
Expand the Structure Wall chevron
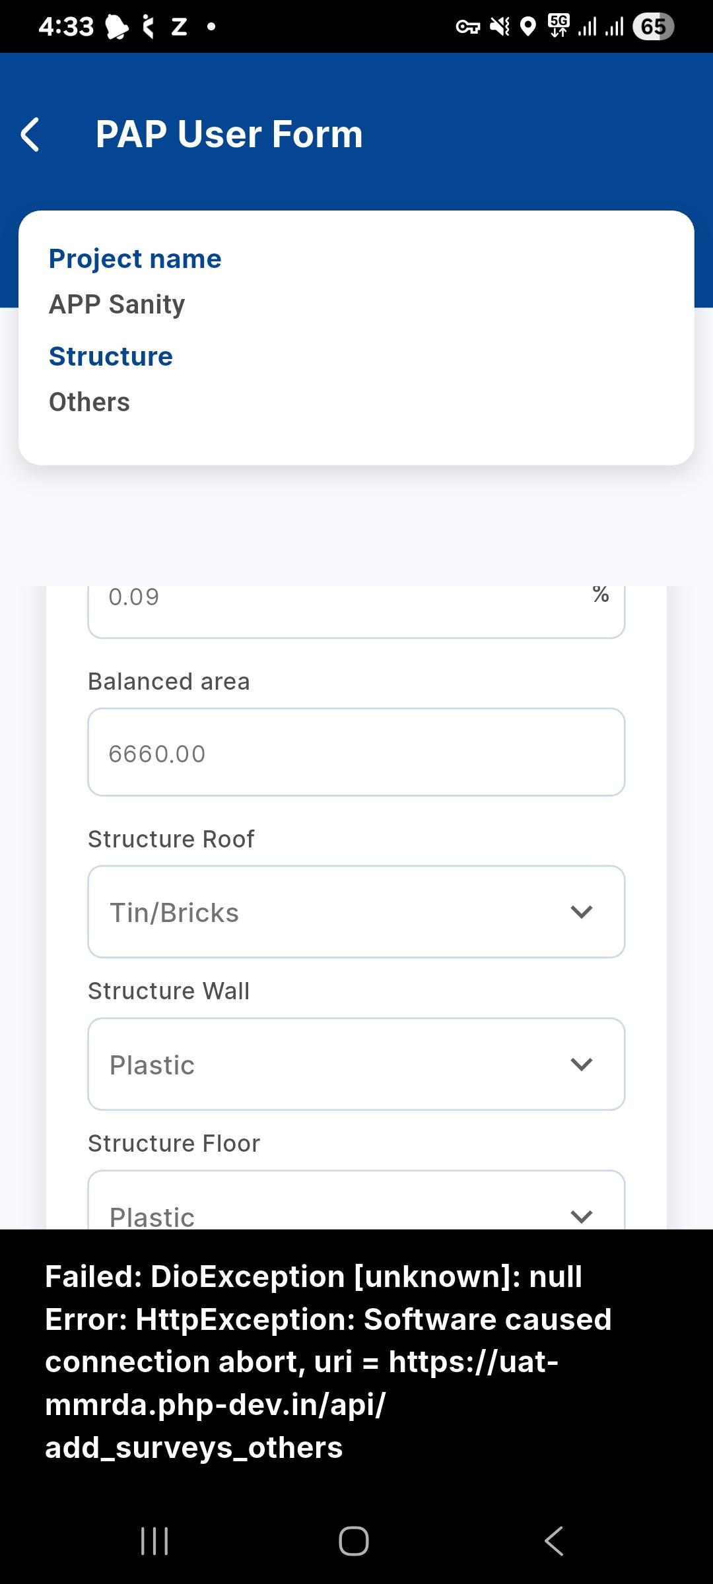[x=581, y=1064]
